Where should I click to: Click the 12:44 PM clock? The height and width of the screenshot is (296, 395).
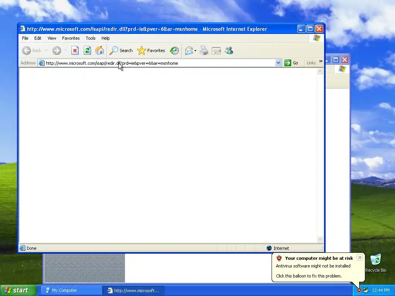click(x=381, y=291)
